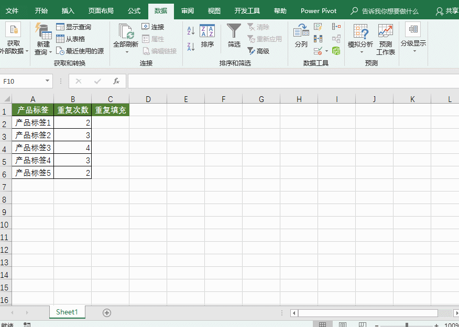
Task: Click the 预测工作表 forecast icon
Action: tap(386, 39)
